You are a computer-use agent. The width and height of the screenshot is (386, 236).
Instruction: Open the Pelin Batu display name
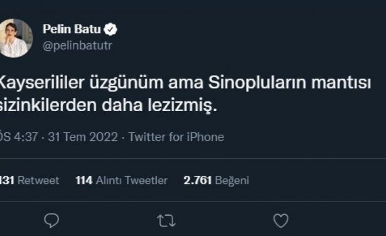(72, 29)
